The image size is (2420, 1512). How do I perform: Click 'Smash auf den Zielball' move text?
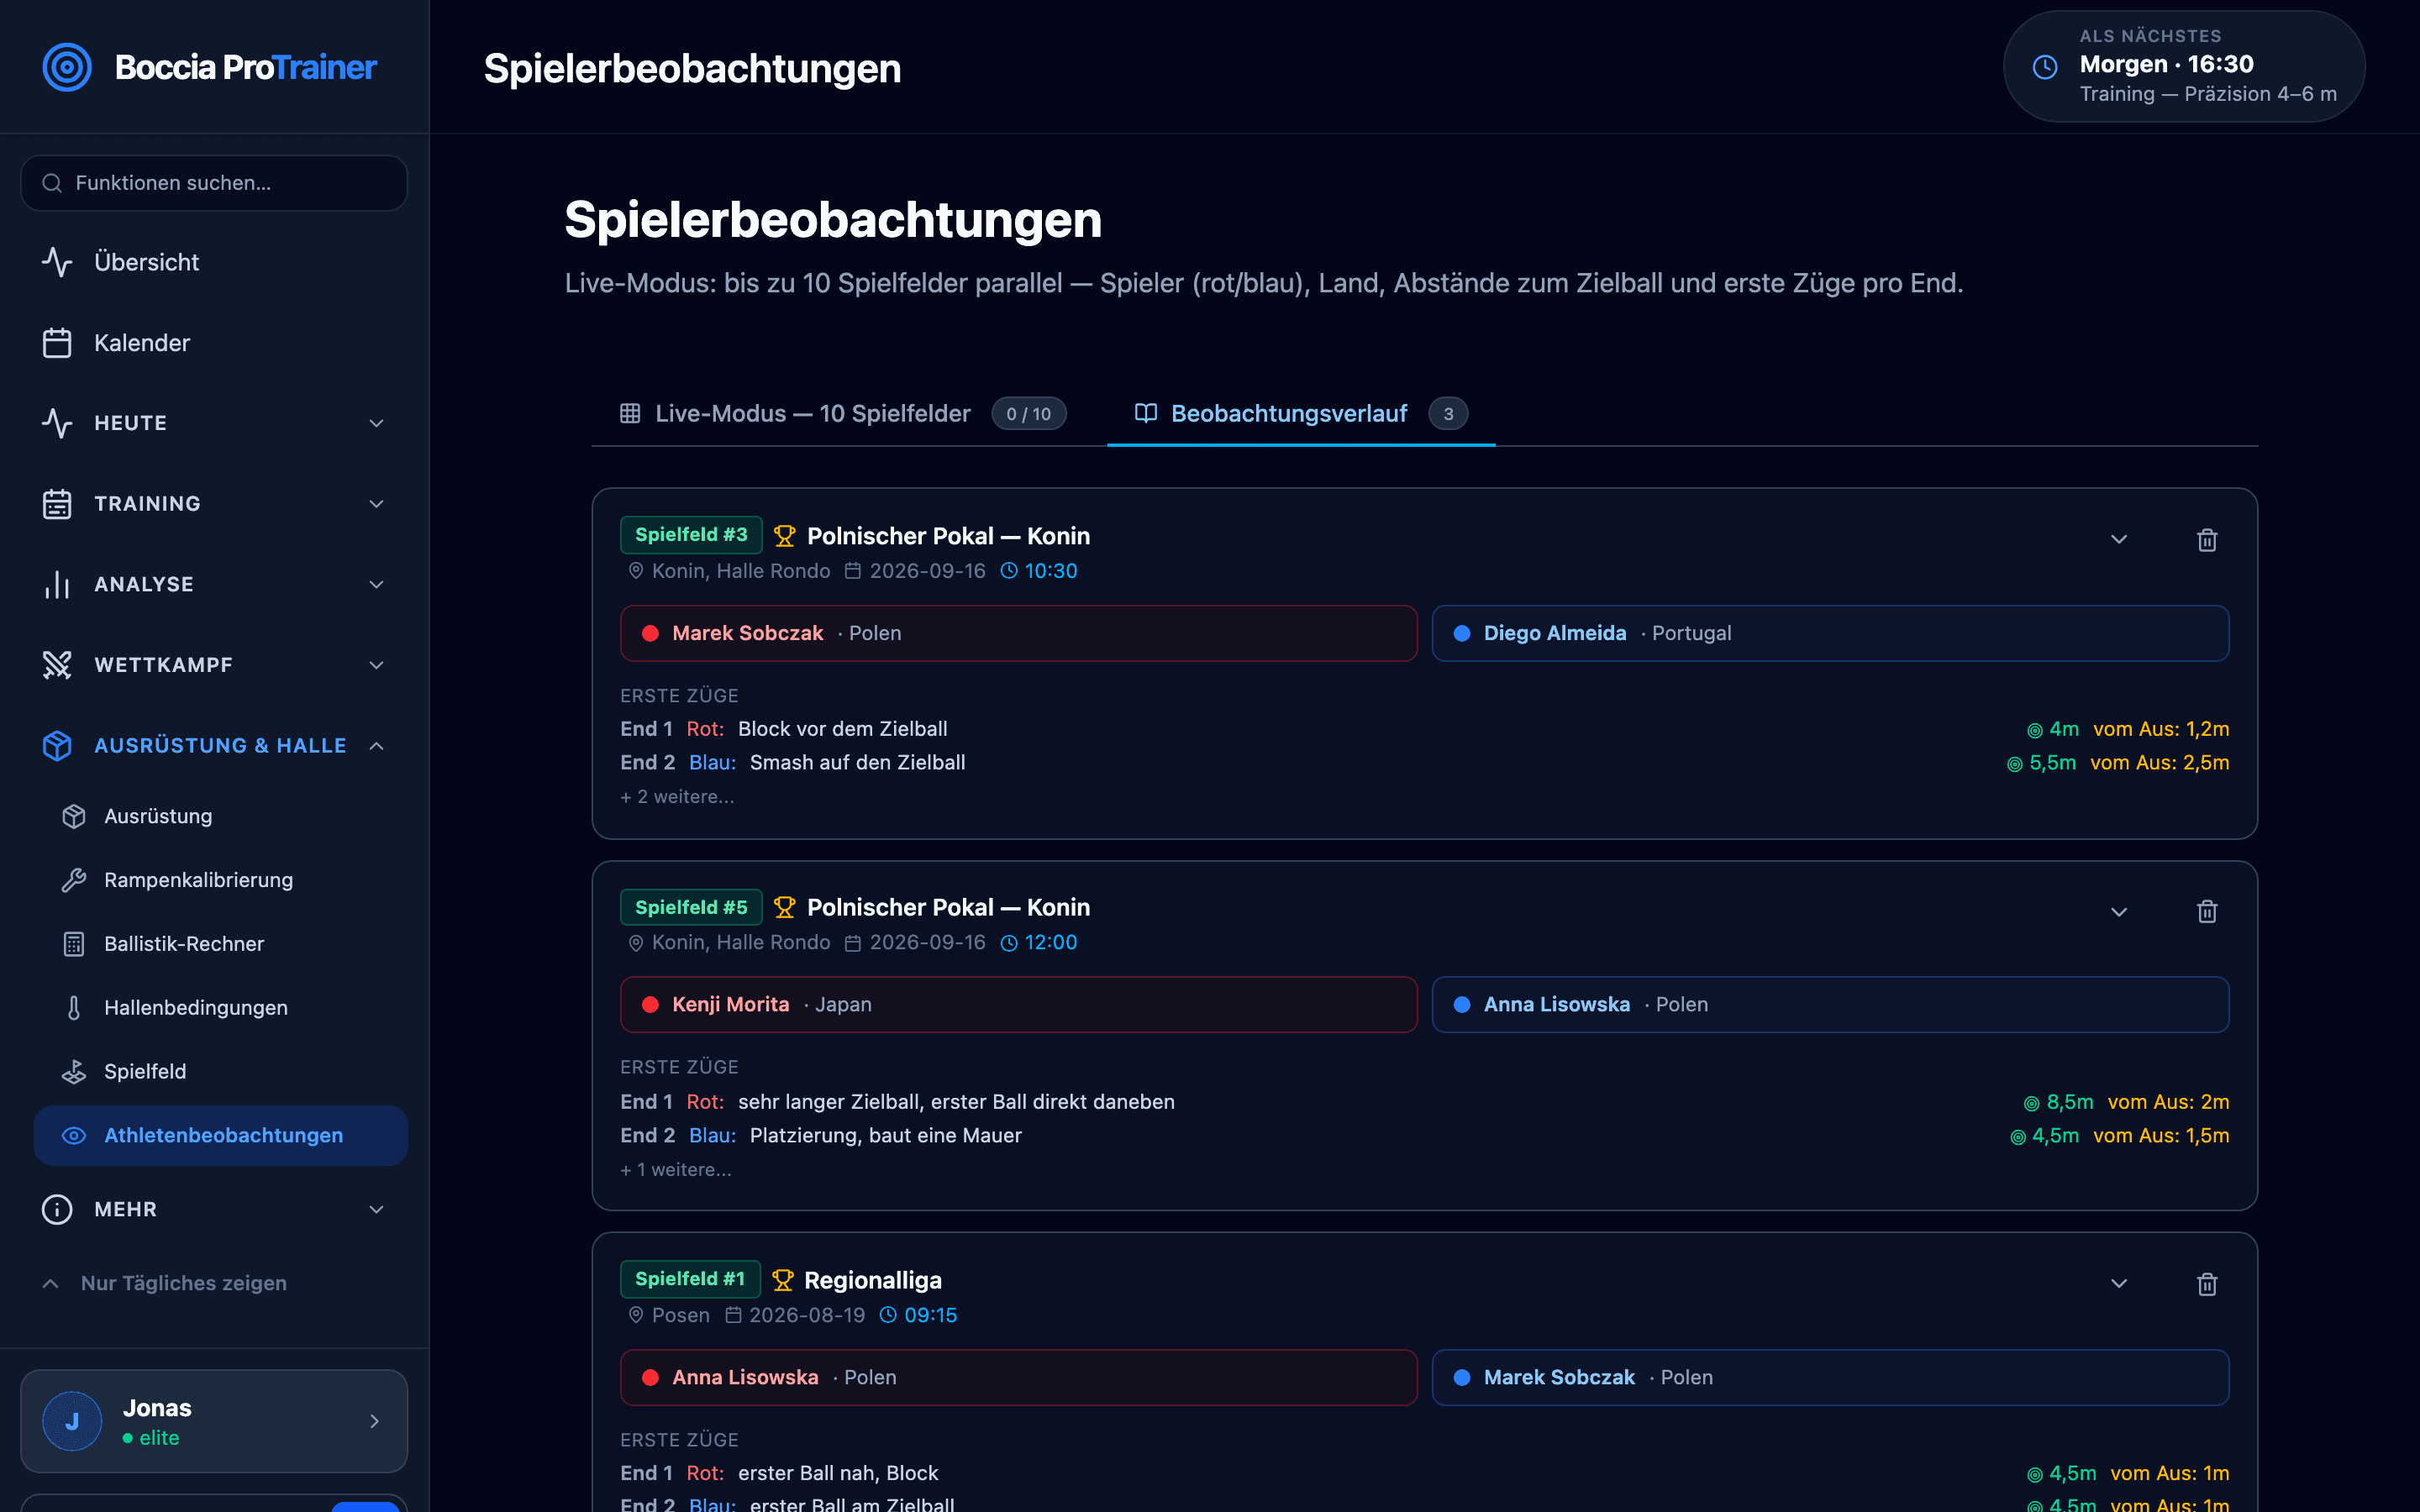click(x=857, y=762)
